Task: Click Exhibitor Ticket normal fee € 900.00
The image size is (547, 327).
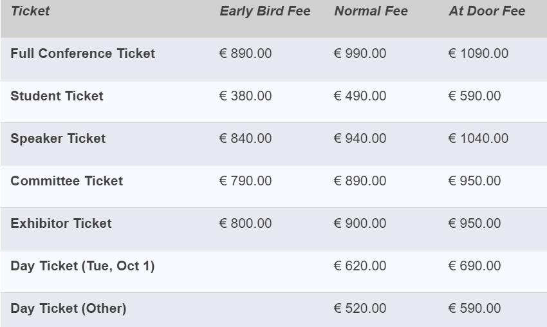Action: tap(360, 223)
